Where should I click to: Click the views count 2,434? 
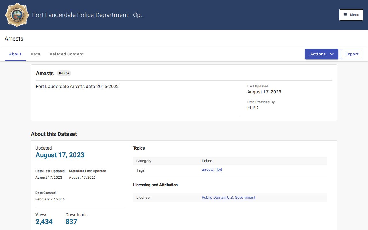44,222
